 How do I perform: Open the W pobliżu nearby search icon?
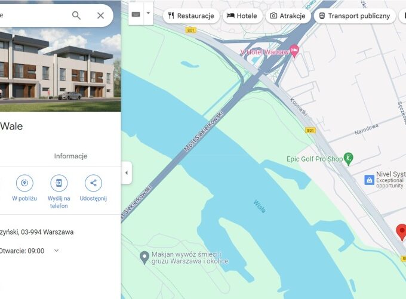pyautogui.click(x=24, y=183)
